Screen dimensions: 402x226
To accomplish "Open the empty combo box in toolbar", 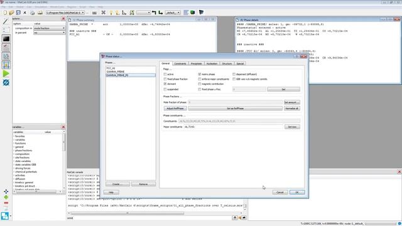I will (x=143, y=13).
